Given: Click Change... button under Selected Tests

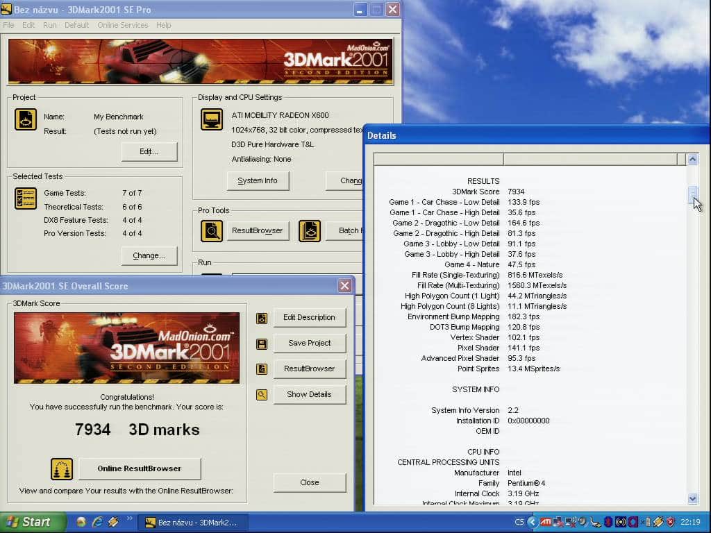Looking at the screenshot, I should pyautogui.click(x=149, y=255).
